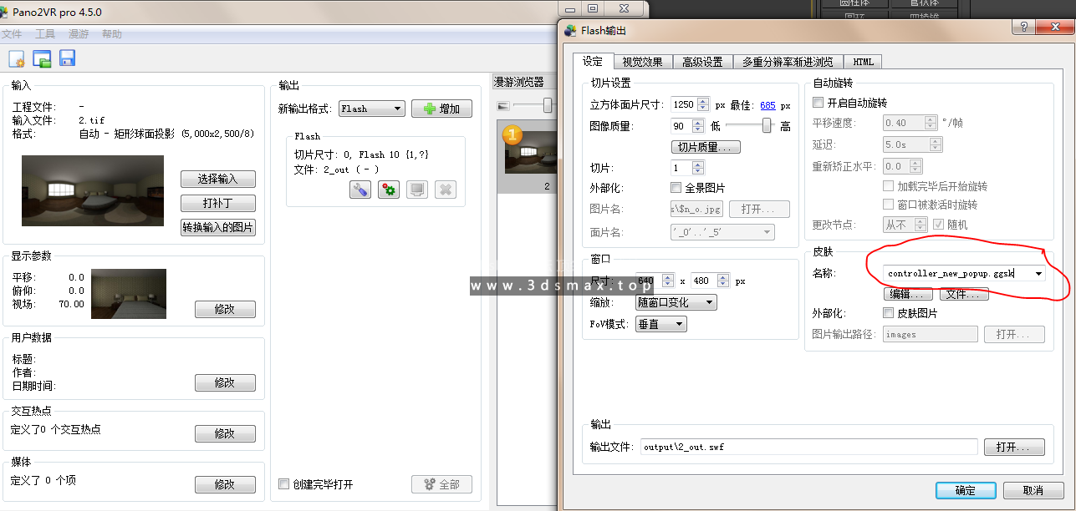Click 修改 in 用户数据 section
The image size is (1076, 511).
(225, 382)
